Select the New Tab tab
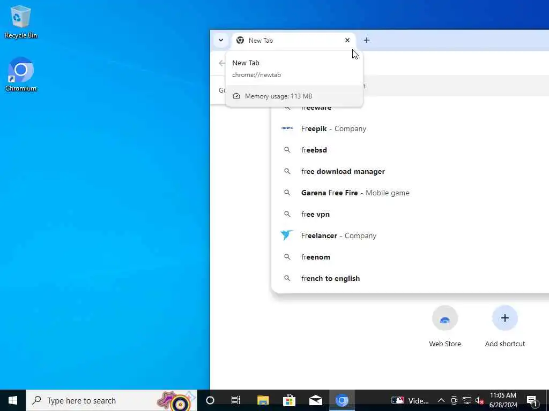The image size is (549, 411). pyautogui.click(x=293, y=41)
